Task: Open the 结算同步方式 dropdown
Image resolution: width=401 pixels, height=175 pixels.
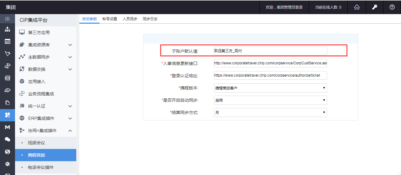Action: pyautogui.click(x=270, y=112)
